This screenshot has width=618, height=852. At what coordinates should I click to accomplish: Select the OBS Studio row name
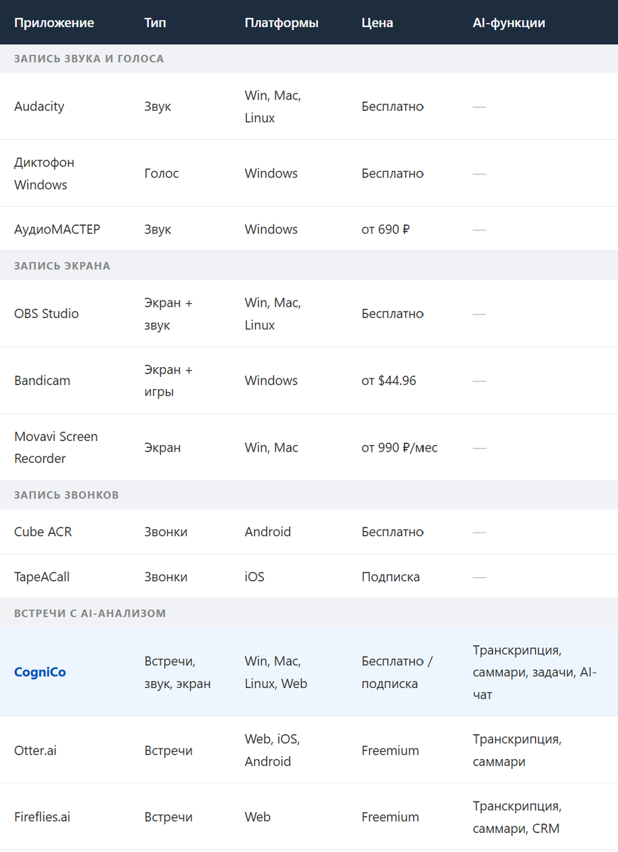(46, 314)
